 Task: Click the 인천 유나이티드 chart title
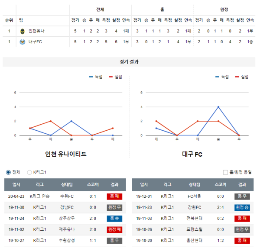click(x=66, y=154)
